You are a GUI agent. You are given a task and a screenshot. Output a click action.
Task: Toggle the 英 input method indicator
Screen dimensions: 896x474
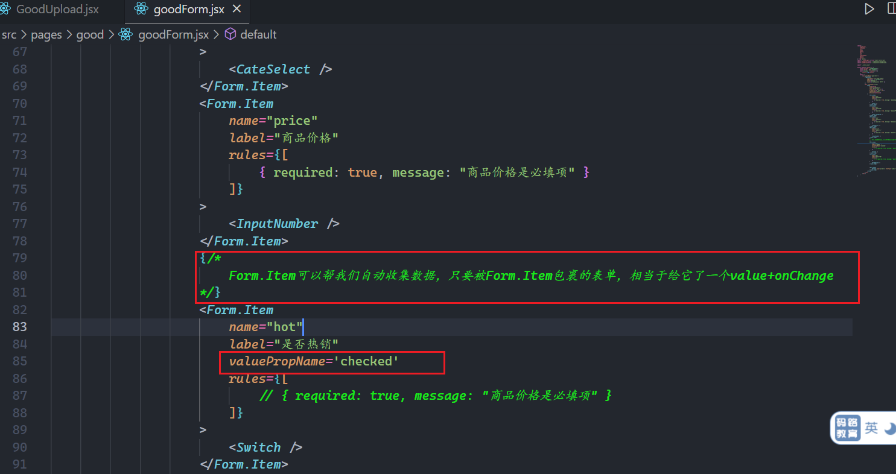click(871, 428)
